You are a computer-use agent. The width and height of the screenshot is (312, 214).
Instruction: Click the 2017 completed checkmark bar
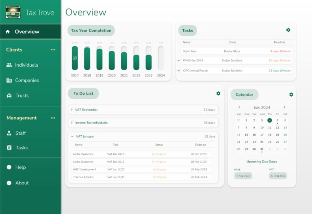coord(75,58)
